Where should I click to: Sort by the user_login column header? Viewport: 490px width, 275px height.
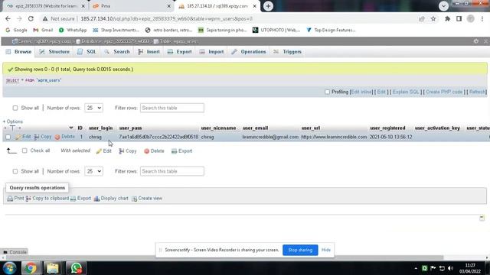pos(100,128)
